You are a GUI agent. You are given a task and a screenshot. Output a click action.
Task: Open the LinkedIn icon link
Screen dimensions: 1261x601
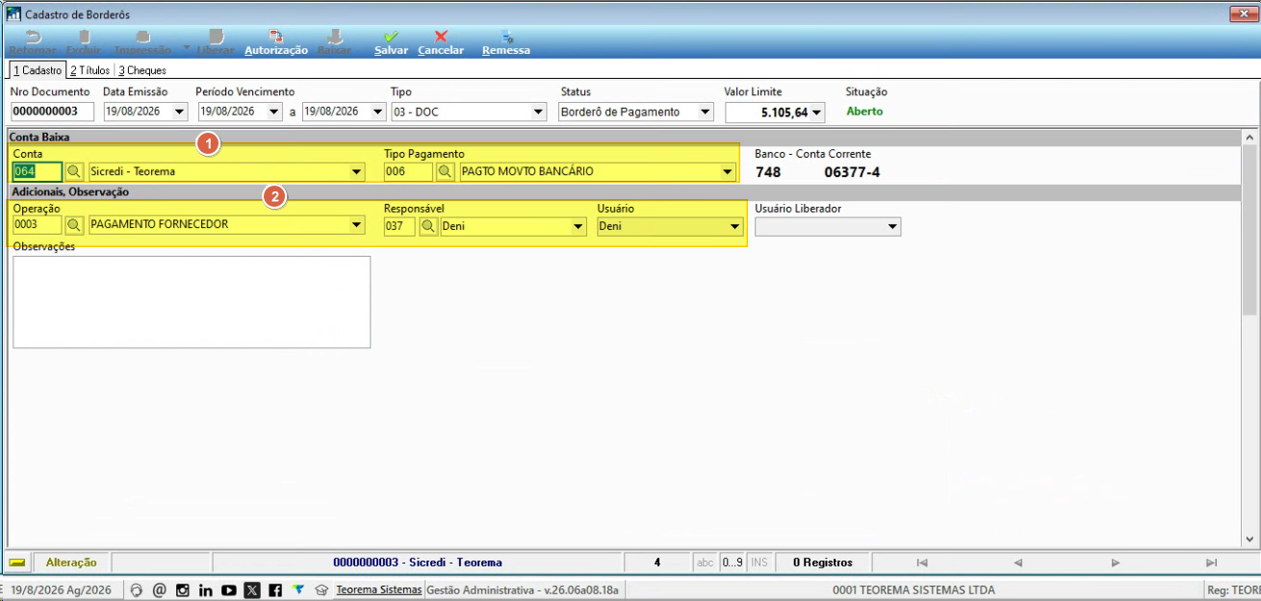click(x=206, y=589)
